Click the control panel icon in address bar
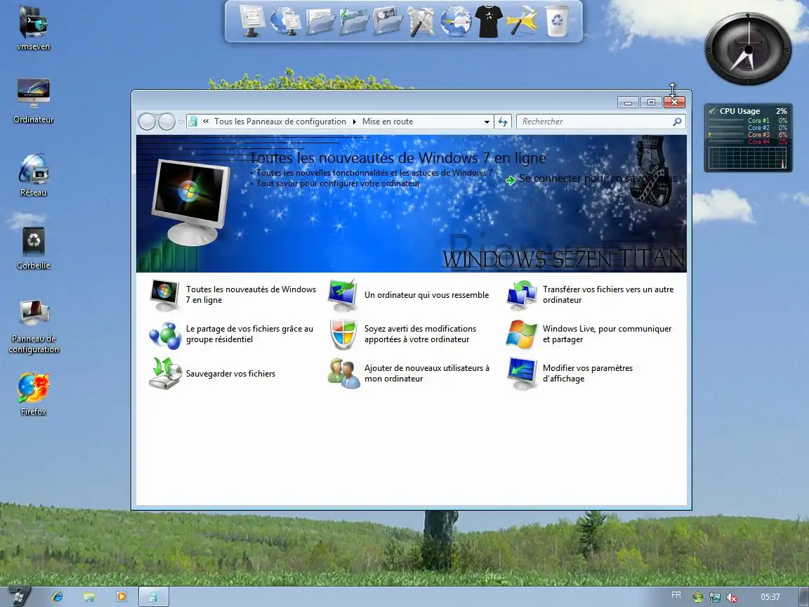The image size is (809, 607). pyautogui.click(x=192, y=122)
